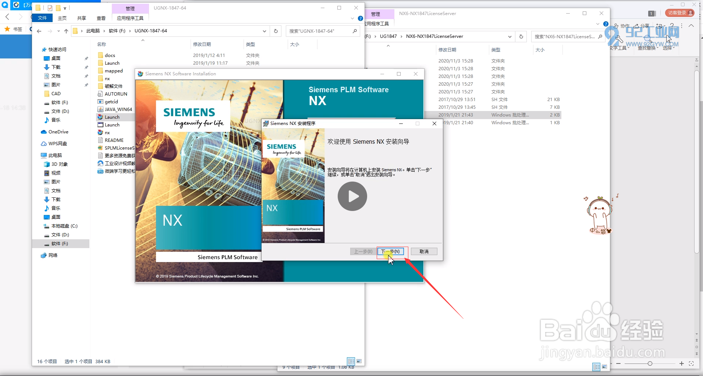Select 此电脑 in navigation pane
This screenshot has height=376, width=703.
pos(55,155)
